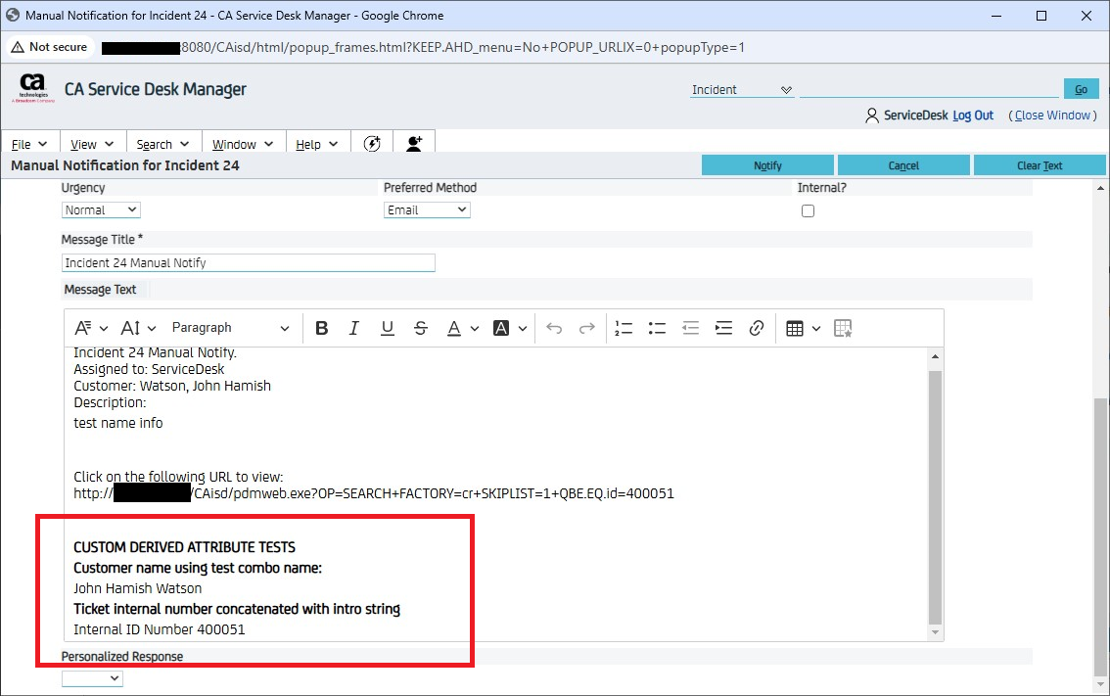
Task: Focus the Message Title input field
Action: pos(249,262)
